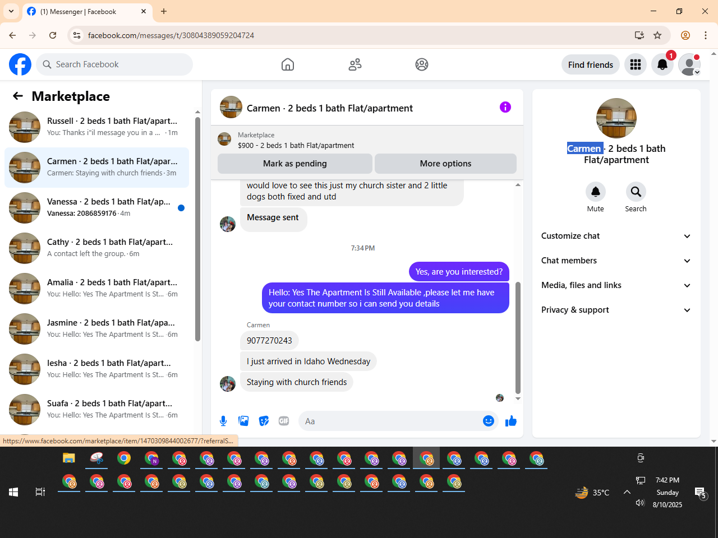Screen dimensions: 718x538
Task: Click "Yes, are you interested?" message
Action: coord(459,272)
